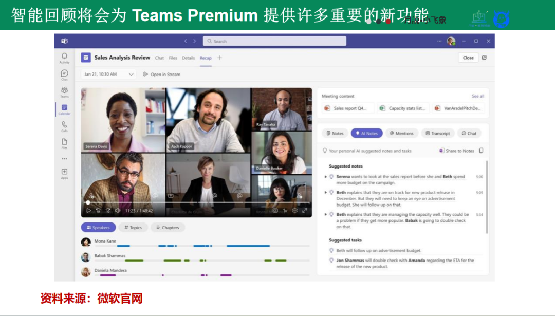Select the Topics view

(133, 227)
